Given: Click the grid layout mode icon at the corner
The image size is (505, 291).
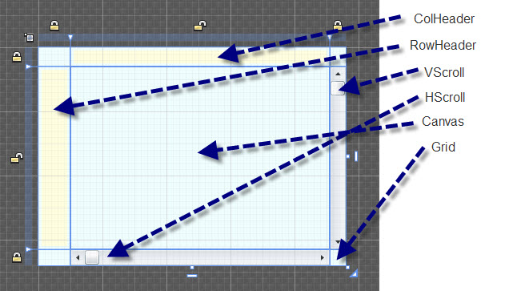Looking at the screenshot, I should (x=30, y=38).
